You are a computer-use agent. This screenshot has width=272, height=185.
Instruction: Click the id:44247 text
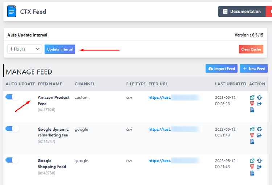click(x=46, y=141)
